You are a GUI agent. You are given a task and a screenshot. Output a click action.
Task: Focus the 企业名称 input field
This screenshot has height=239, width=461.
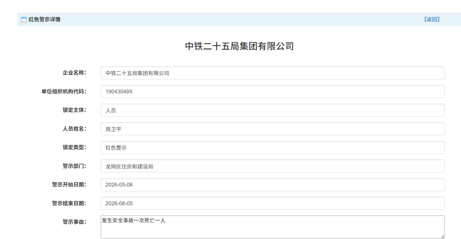272,73
